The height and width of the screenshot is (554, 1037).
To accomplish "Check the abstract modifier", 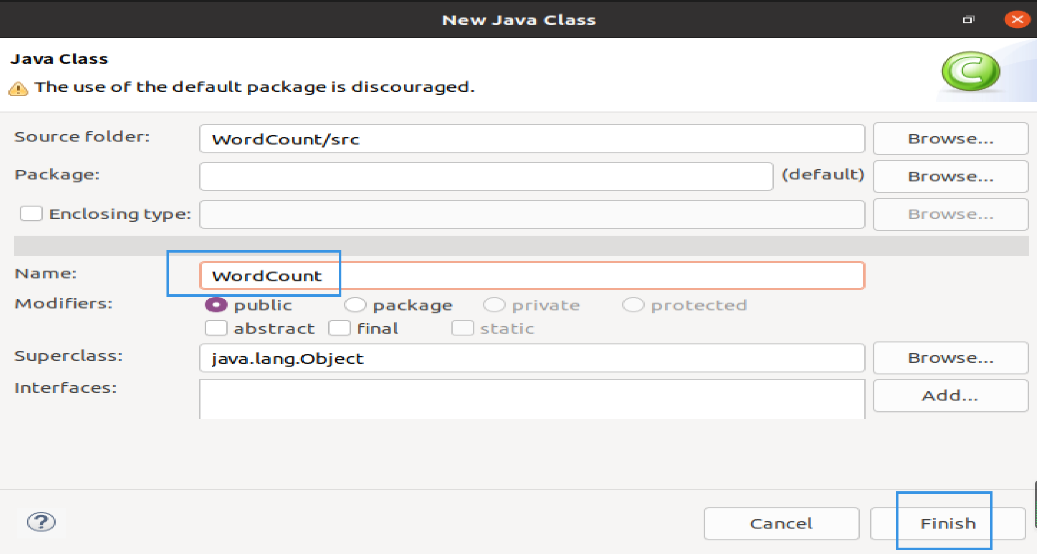I will pyautogui.click(x=216, y=328).
